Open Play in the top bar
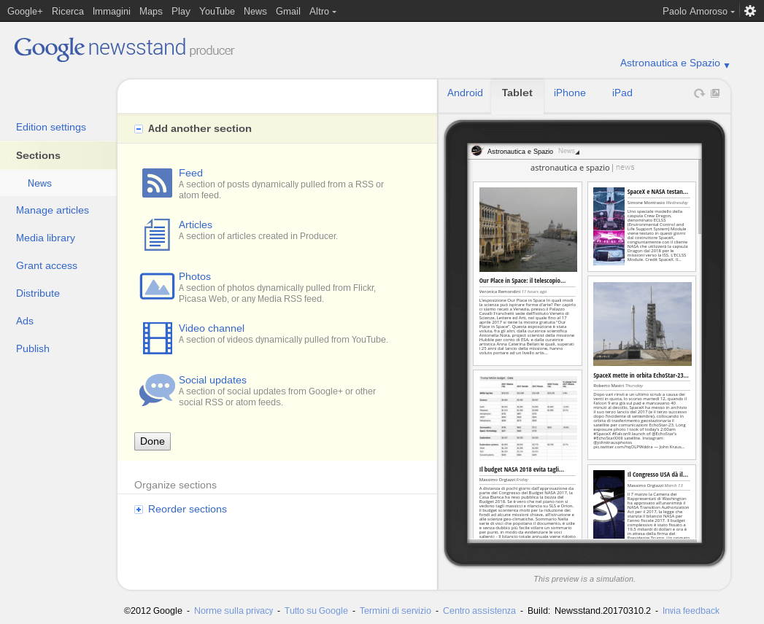764x624 pixels. pos(181,11)
